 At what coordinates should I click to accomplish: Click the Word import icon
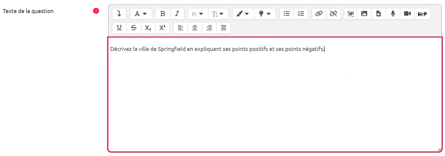(x=351, y=14)
